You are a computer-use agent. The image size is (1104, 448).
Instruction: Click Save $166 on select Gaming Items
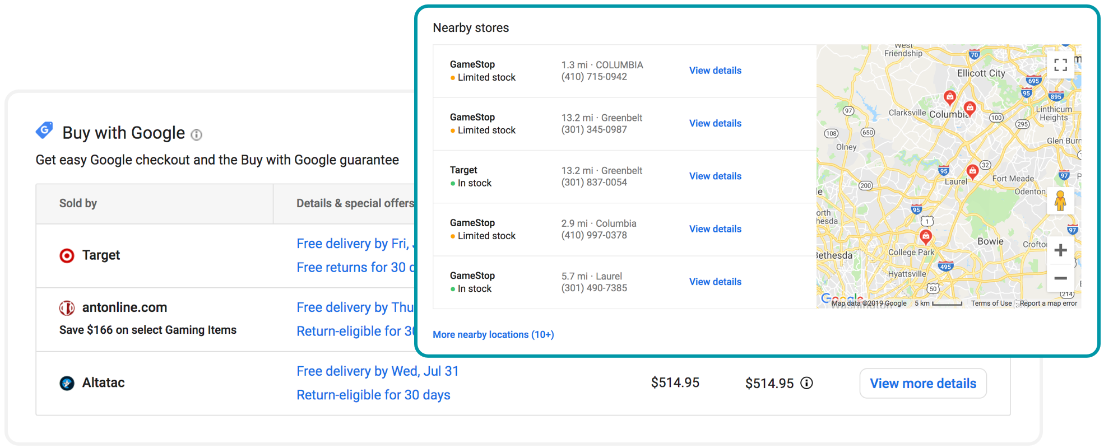[x=148, y=330]
